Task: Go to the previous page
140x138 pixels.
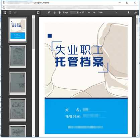Action: (55, 13)
